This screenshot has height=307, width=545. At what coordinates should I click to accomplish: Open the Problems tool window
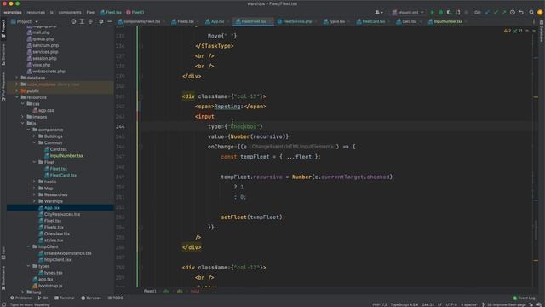(x=20, y=298)
